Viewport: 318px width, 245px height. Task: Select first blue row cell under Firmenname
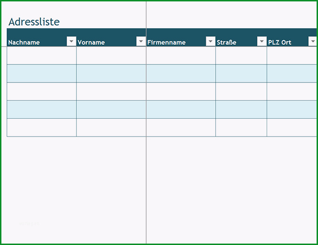point(181,73)
